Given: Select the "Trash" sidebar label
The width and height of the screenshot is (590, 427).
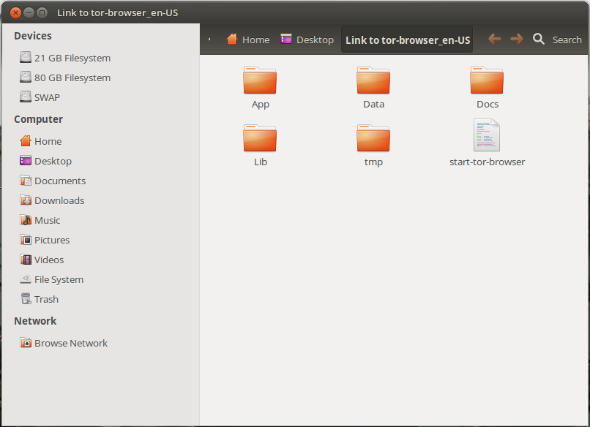Looking at the screenshot, I should tap(47, 299).
